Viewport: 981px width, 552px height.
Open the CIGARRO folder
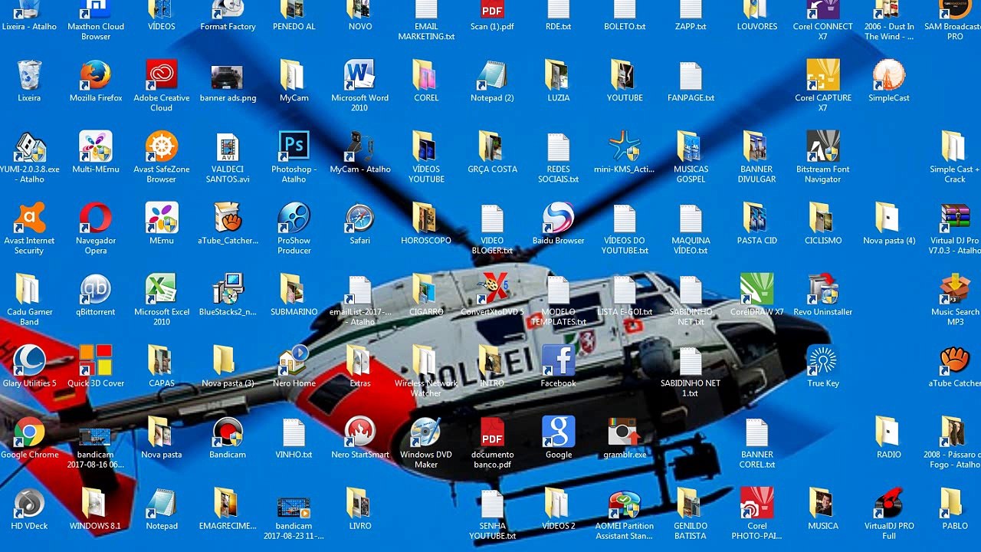click(426, 290)
